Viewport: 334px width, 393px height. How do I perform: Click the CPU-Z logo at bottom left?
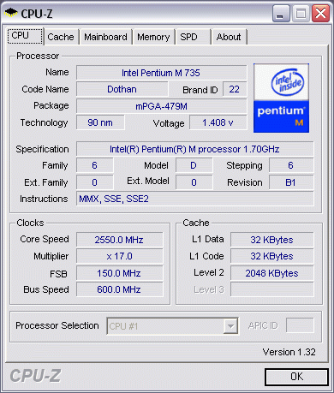(x=35, y=375)
